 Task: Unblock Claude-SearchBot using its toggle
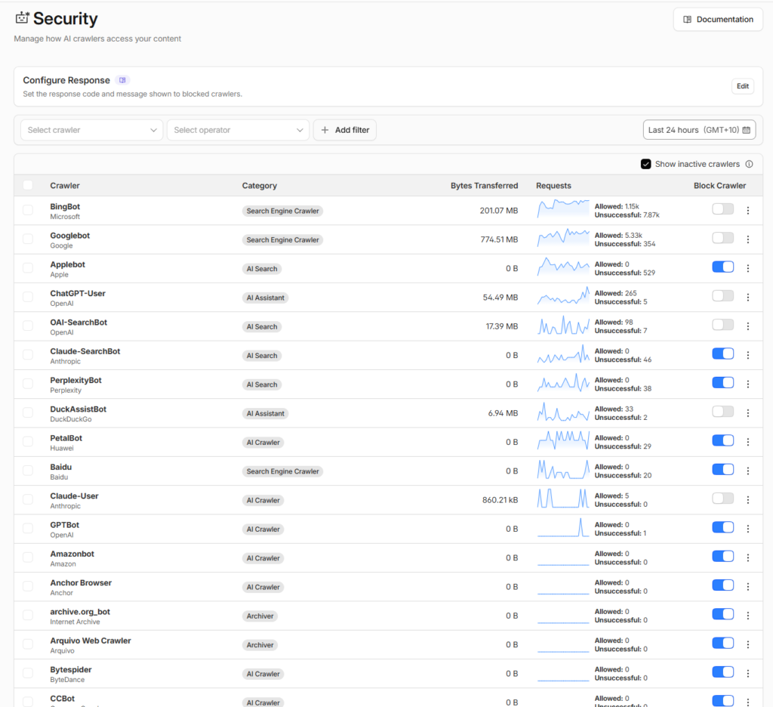(x=722, y=353)
